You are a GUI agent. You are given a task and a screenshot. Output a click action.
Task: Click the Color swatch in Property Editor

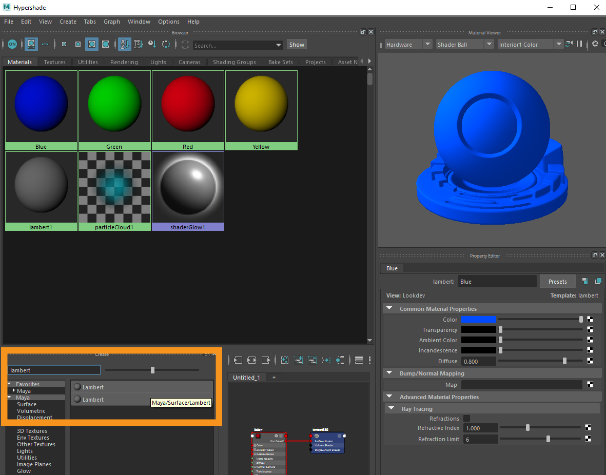pos(478,319)
